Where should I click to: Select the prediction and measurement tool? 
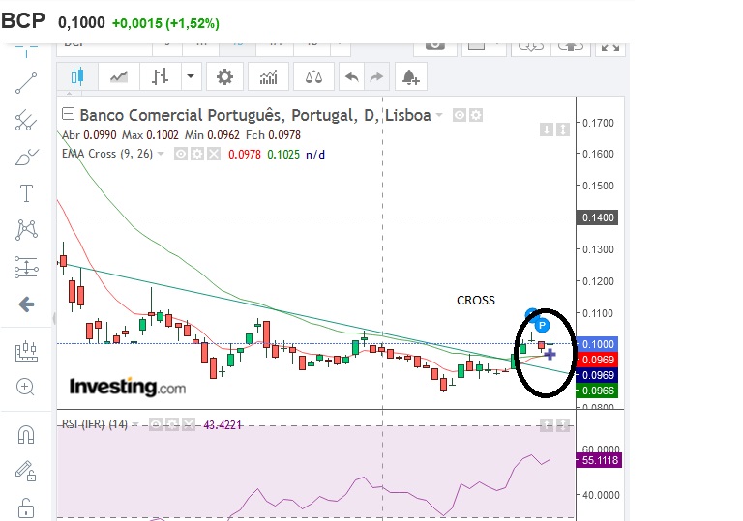(26, 267)
